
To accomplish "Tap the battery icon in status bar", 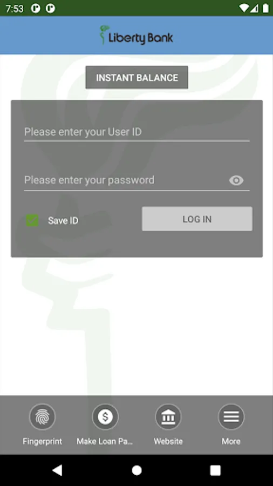I will 265,8.
